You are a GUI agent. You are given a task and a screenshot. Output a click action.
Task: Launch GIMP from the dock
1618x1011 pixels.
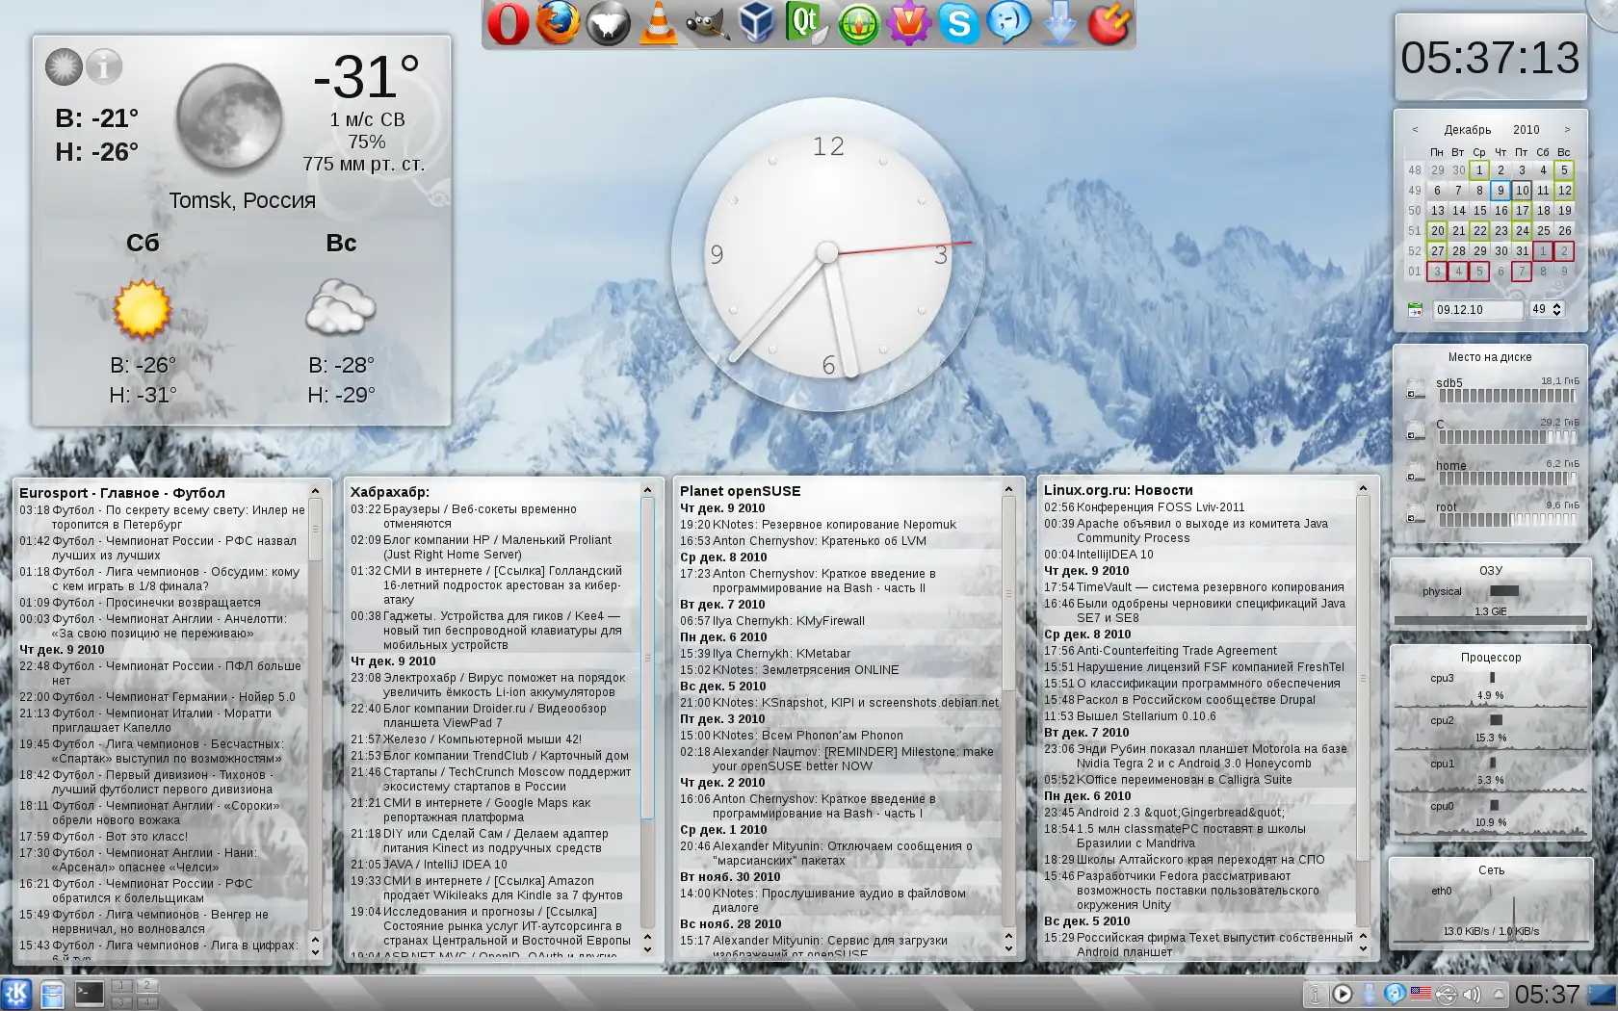708,24
